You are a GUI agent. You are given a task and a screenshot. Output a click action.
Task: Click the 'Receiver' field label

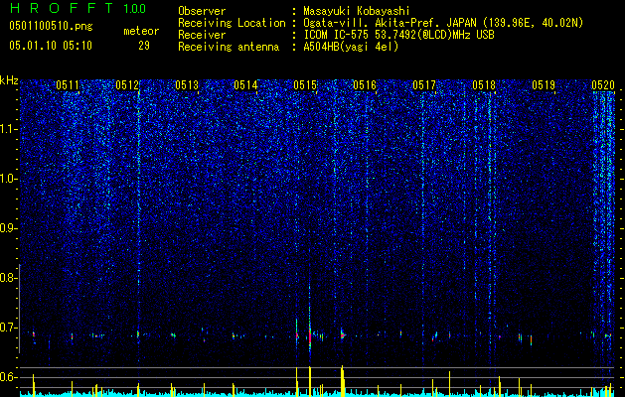(x=202, y=35)
